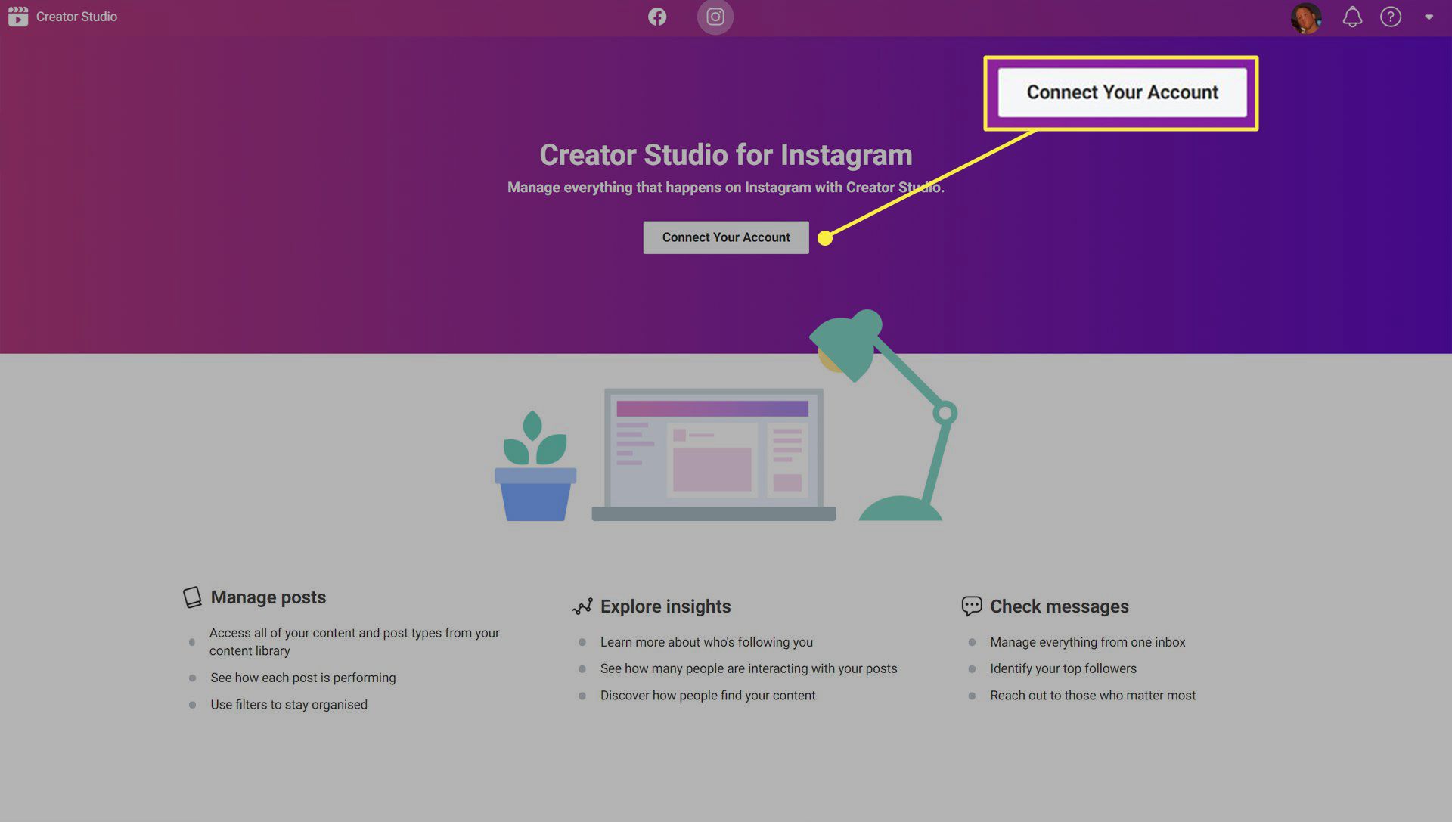
Task: Open the help question mark icon
Action: pos(1391,17)
